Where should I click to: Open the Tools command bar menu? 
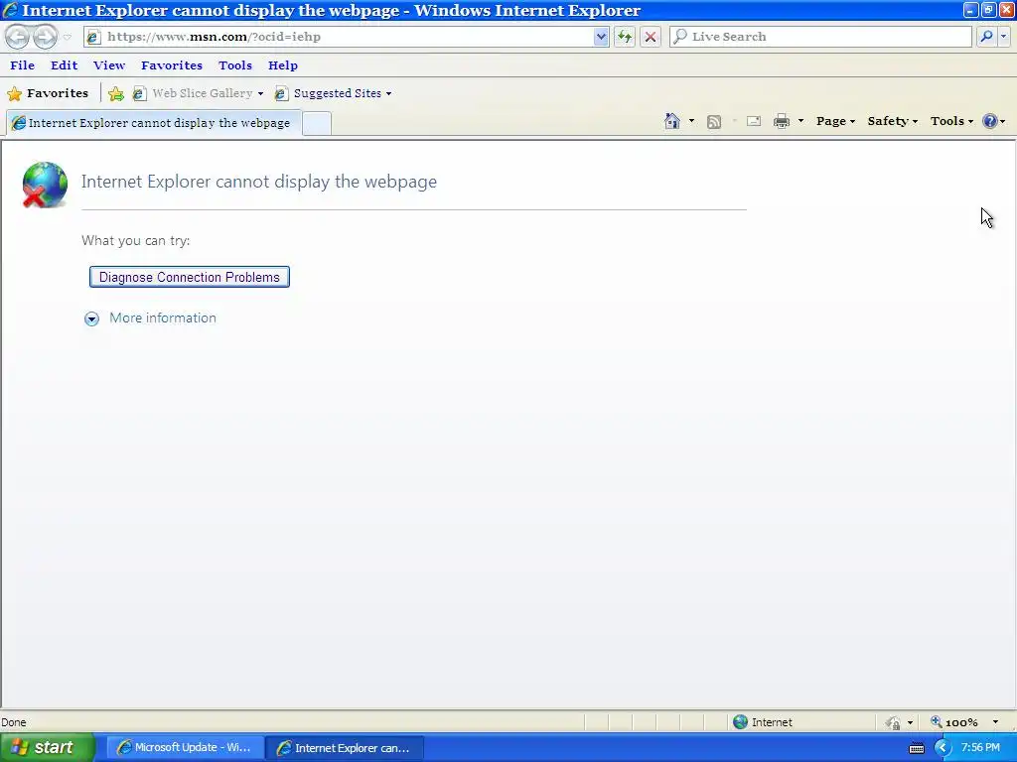coord(951,121)
